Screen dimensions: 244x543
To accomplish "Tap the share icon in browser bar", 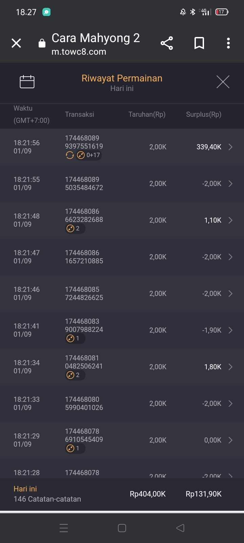I will point(167,43).
